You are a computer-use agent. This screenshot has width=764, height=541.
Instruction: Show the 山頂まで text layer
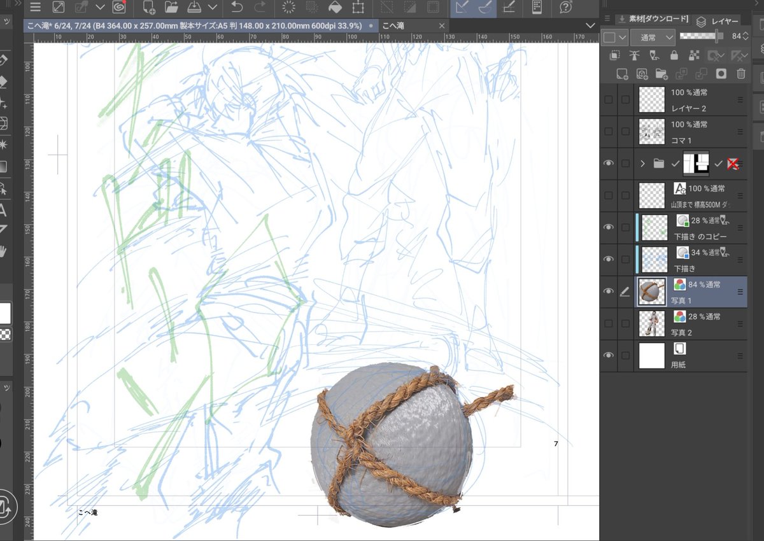(609, 195)
